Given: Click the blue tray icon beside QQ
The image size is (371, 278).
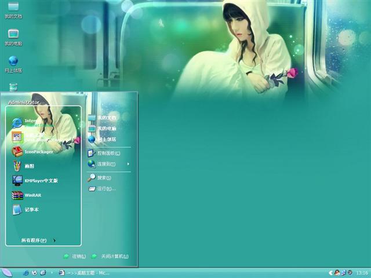Looking at the screenshot, I should (344, 273).
